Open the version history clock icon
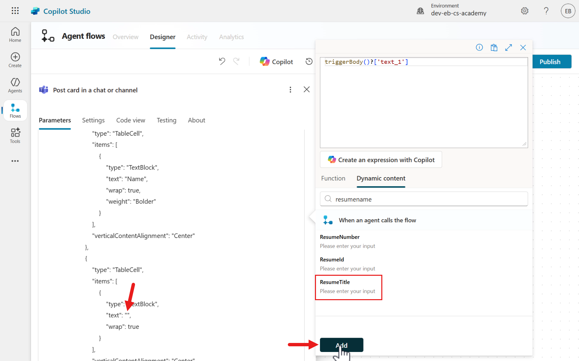 (309, 62)
